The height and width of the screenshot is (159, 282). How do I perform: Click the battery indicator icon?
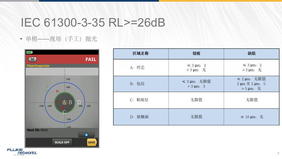coord(29,52)
